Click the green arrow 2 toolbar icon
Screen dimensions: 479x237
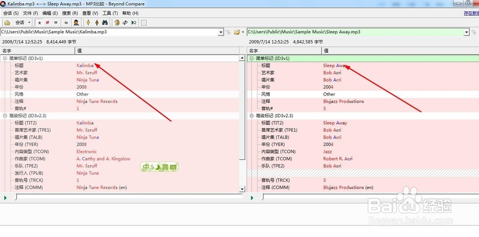pyautogui.click(x=134, y=22)
